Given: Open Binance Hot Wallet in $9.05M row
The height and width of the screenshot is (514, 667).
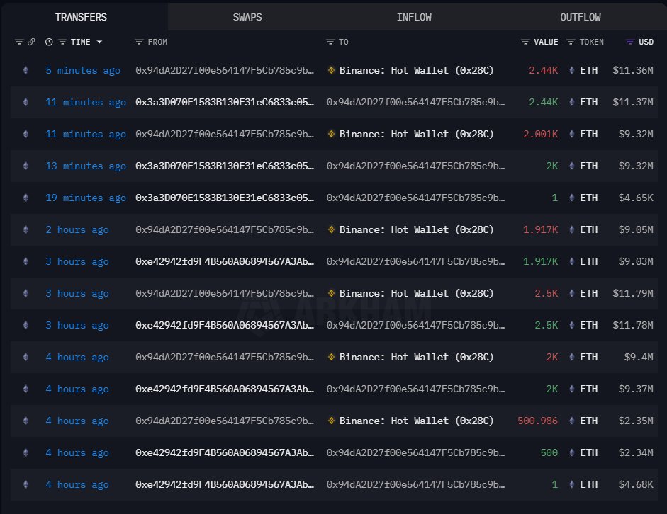Looking at the screenshot, I should click(x=417, y=229).
